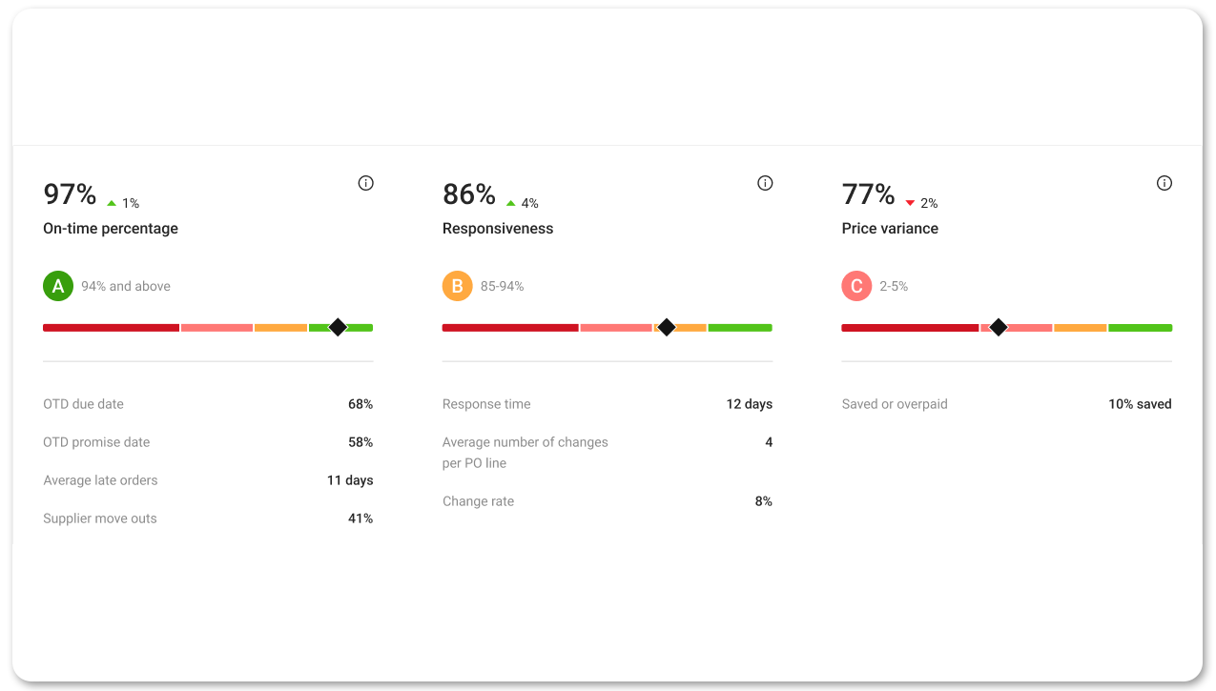
Task: Click the Saved or overpaid 10% saved value
Action: point(1139,403)
